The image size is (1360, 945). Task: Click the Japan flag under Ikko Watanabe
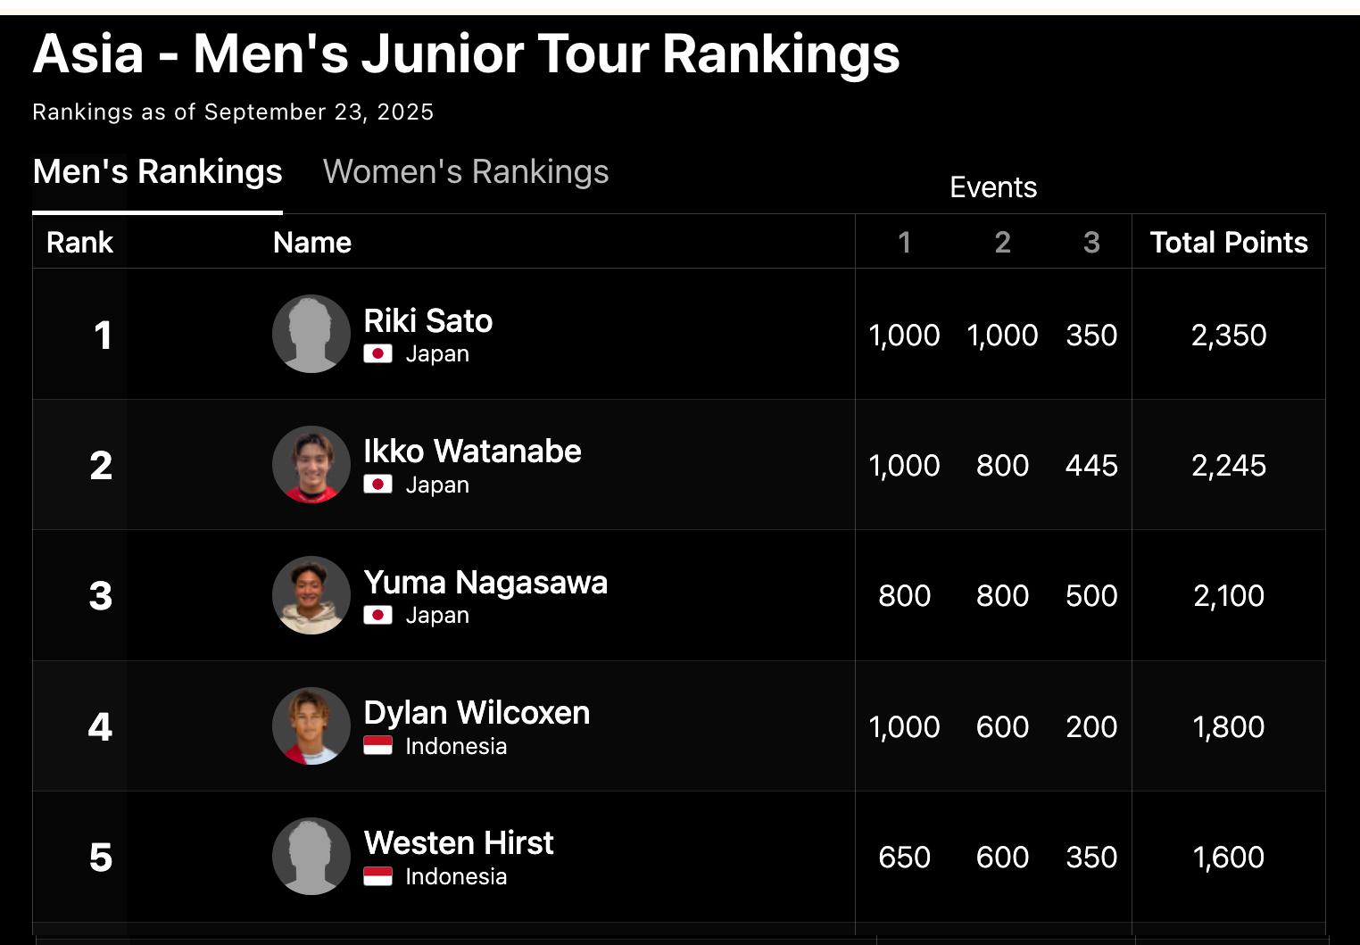[x=377, y=485]
